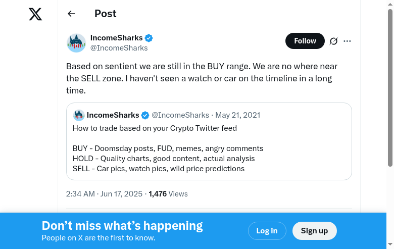Click the X logo icon
394x249 pixels.
[x=35, y=14]
